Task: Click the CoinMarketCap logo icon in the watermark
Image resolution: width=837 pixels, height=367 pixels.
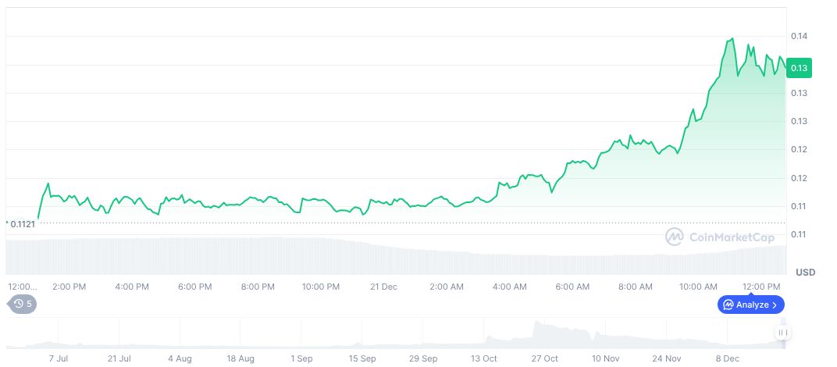Action: click(x=675, y=237)
